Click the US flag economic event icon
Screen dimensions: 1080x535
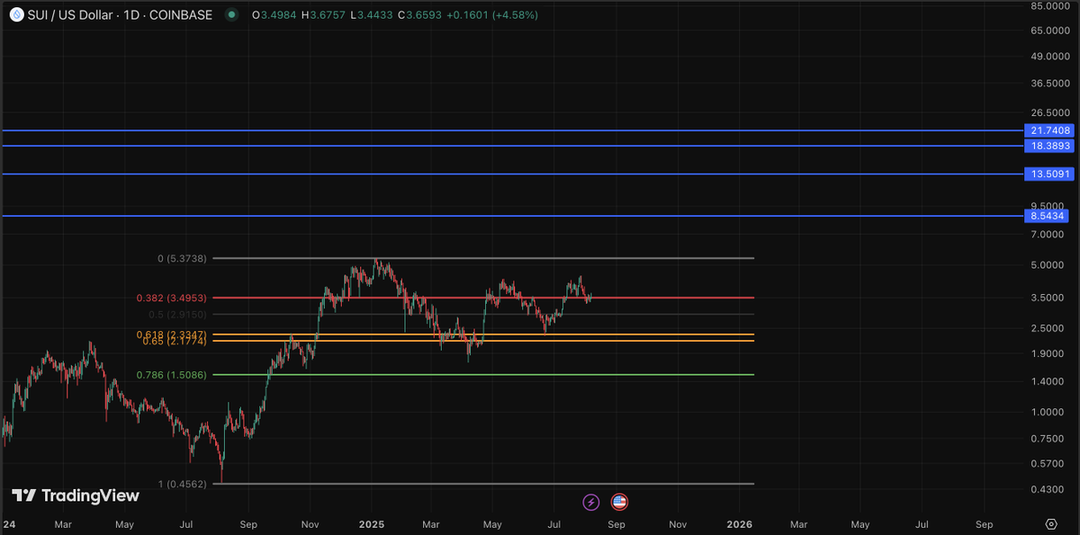tap(618, 502)
